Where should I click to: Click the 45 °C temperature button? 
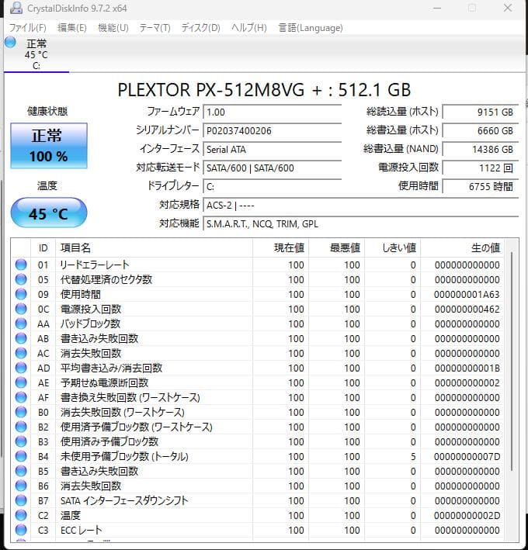[x=49, y=213]
